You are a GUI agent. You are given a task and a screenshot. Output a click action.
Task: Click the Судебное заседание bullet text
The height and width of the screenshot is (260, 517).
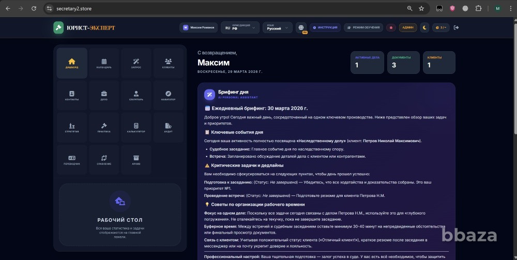coord(277,149)
